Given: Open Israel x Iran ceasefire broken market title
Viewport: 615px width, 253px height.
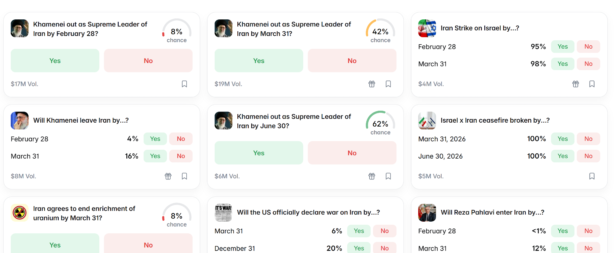Looking at the screenshot, I should coord(495,120).
